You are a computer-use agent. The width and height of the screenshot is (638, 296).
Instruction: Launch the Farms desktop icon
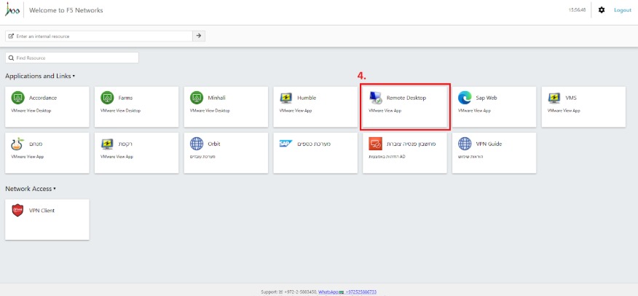click(x=107, y=98)
